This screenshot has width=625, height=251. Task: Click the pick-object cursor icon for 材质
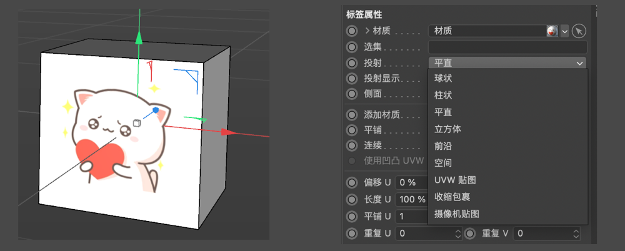(x=579, y=31)
